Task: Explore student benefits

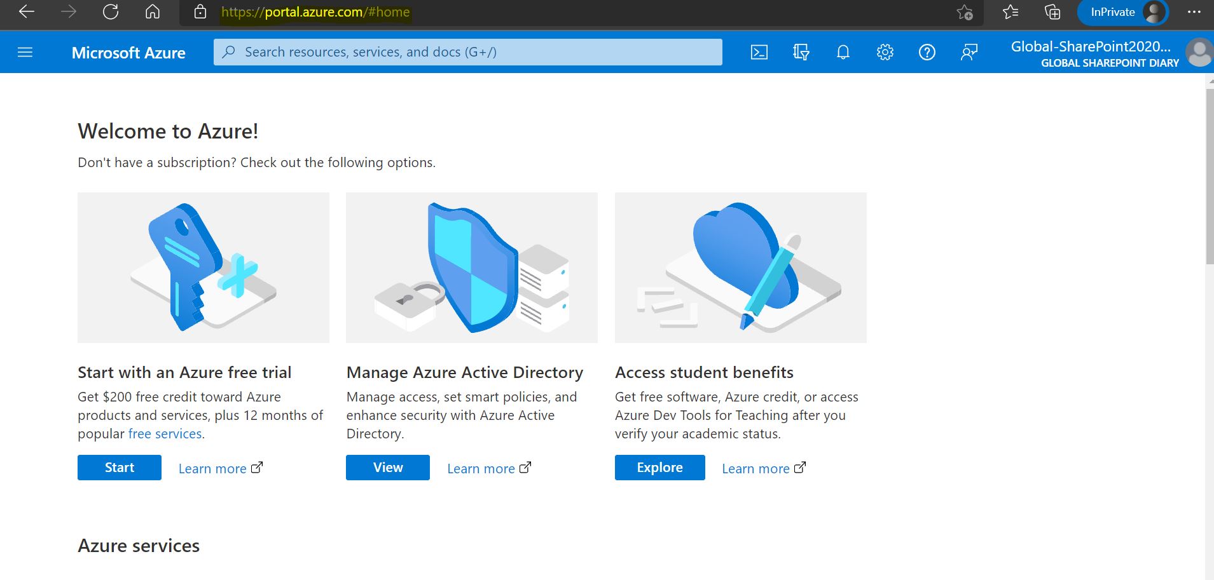Action: coord(660,468)
